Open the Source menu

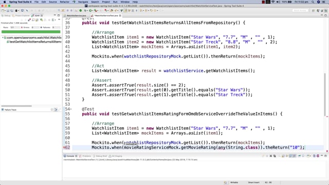(x=52, y=2)
